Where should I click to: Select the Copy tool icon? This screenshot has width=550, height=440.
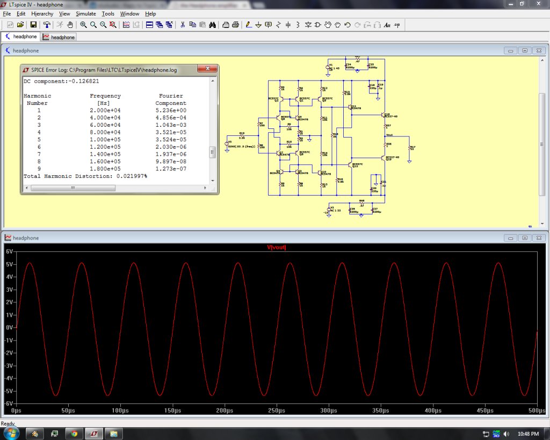tap(193, 25)
